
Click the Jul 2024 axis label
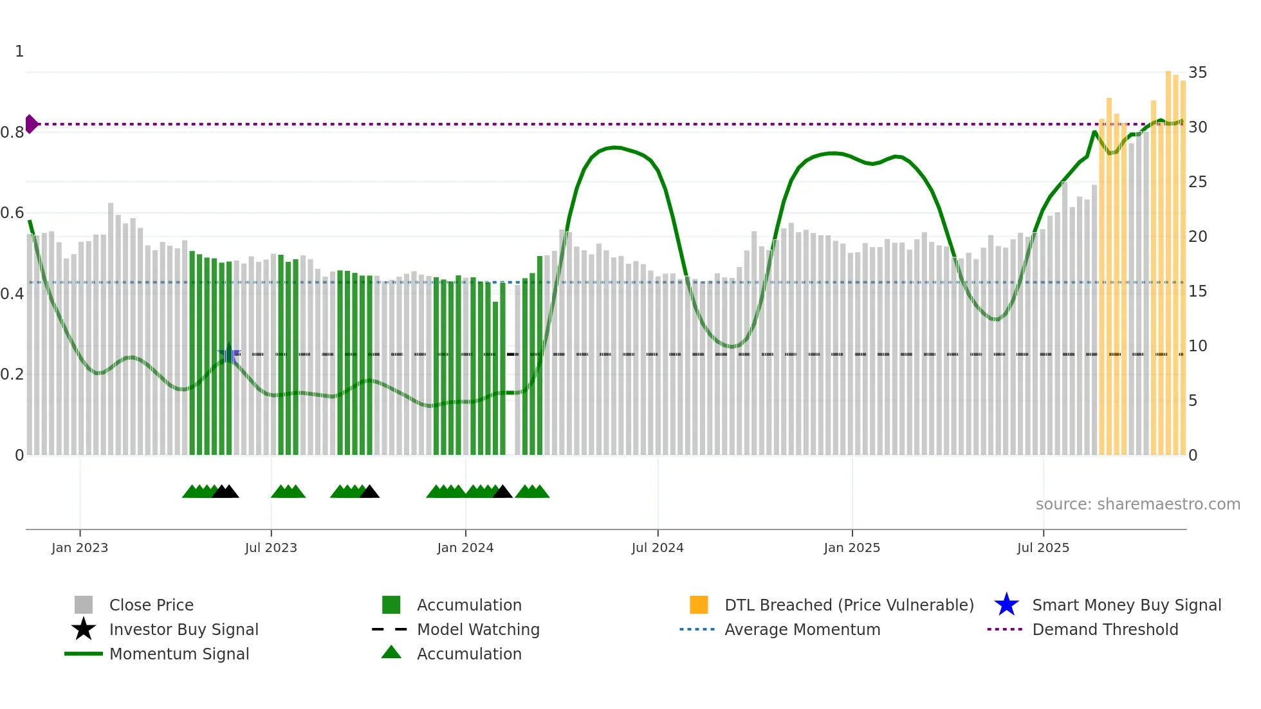(657, 548)
